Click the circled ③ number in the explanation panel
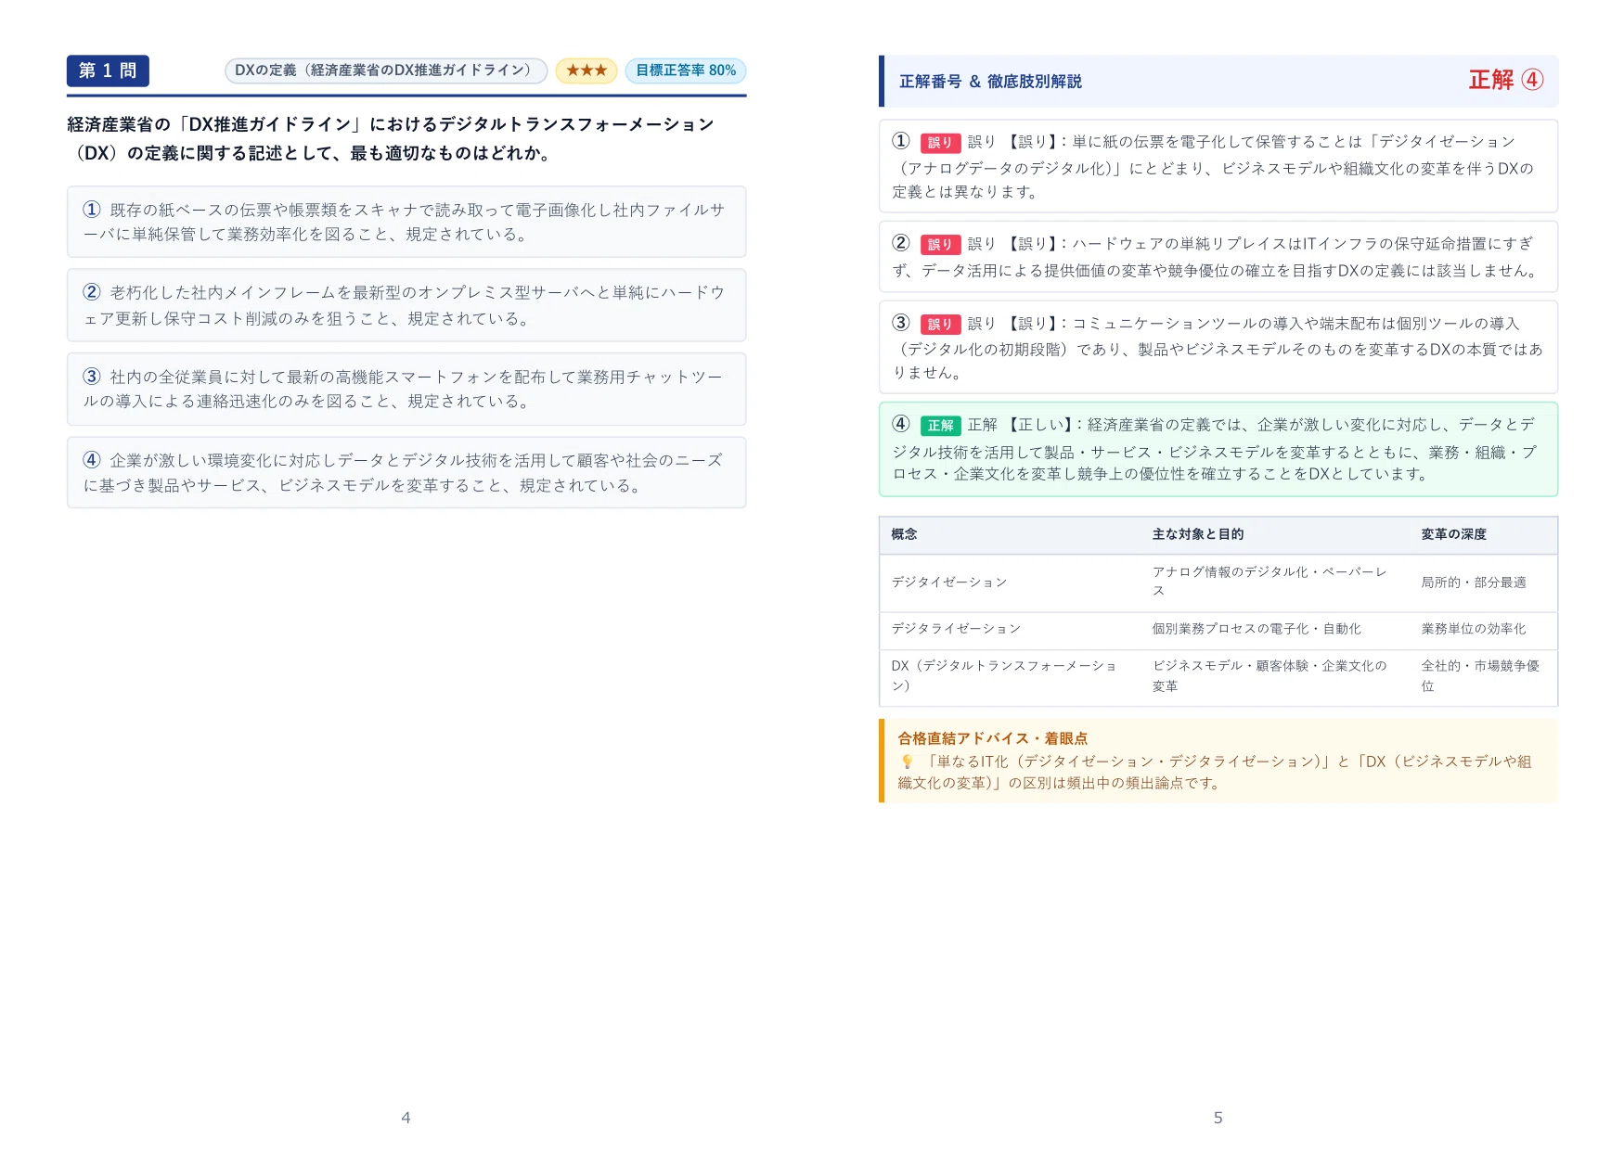Viewport: 1624px width, 1152px height. point(901,323)
